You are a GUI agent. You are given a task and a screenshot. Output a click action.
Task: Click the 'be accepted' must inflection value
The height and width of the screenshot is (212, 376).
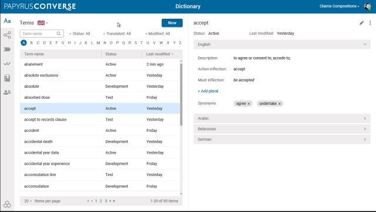(244, 80)
